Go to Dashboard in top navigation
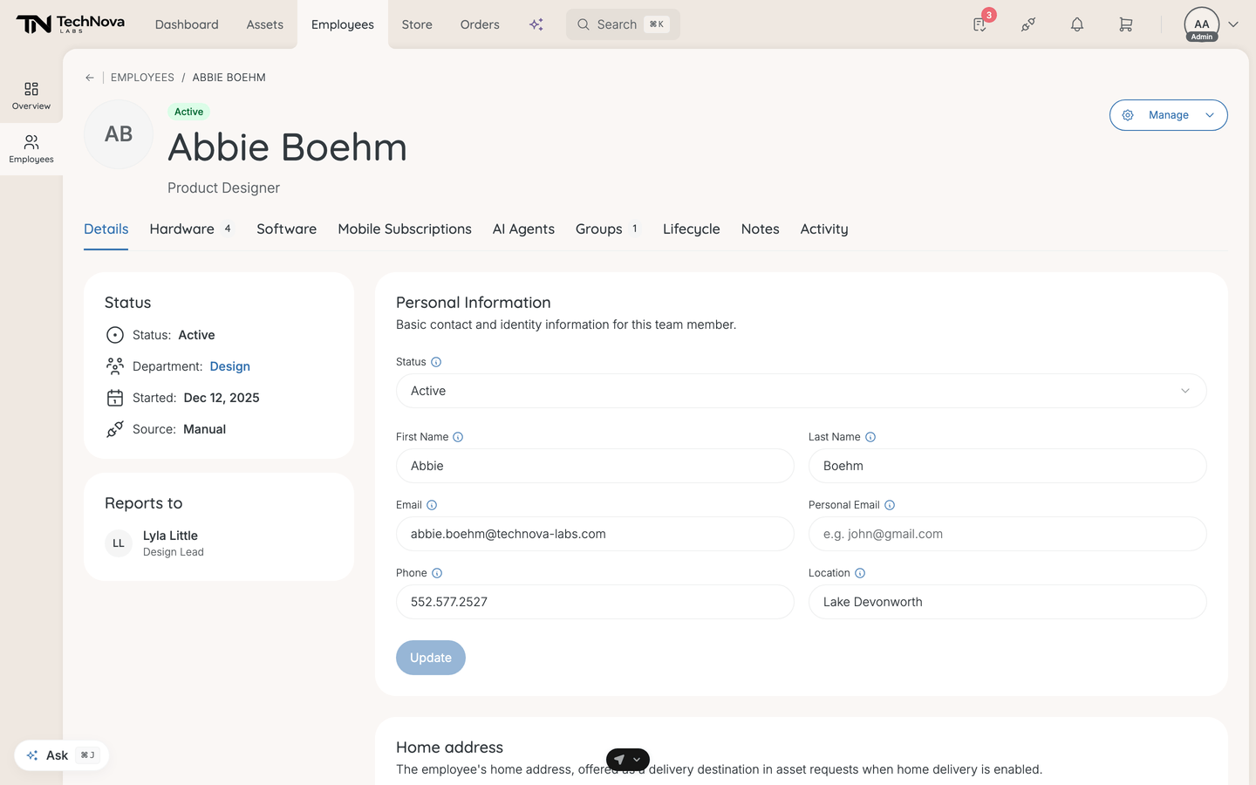Viewport: 1256px width, 785px height. [x=187, y=24]
